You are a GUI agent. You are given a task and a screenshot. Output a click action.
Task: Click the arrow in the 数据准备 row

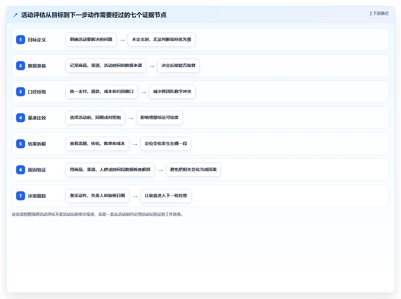(x=152, y=66)
